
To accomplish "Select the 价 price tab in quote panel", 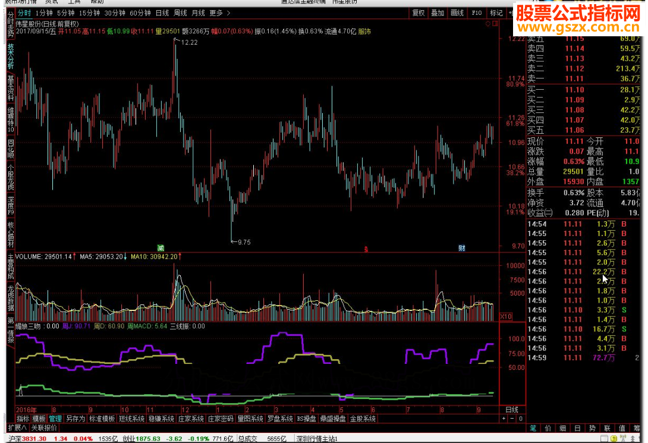I will pyautogui.click(x=548, y=428).
